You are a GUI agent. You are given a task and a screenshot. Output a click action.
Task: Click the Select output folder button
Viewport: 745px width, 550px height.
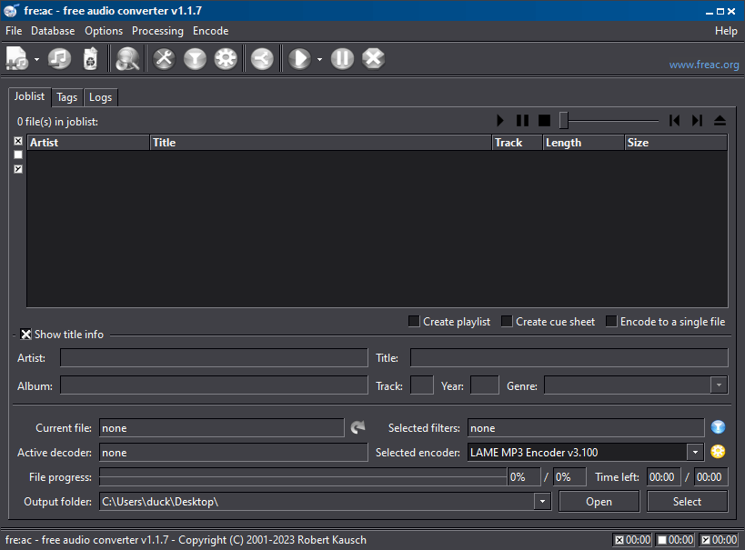pos(687,501)
